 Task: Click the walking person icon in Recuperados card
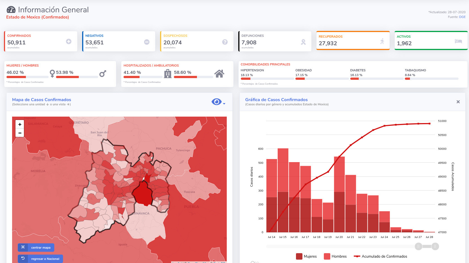[x=382, y=41]
